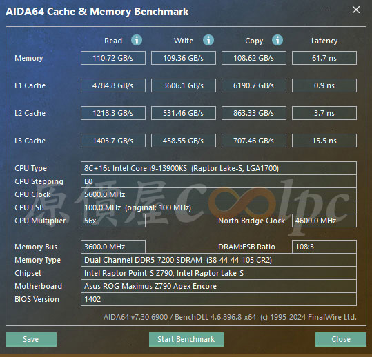The width and height of the screenshot is (372, 357).
Task: Select the Memory Read result 110.72 GB/s
Action: [113, 58]
